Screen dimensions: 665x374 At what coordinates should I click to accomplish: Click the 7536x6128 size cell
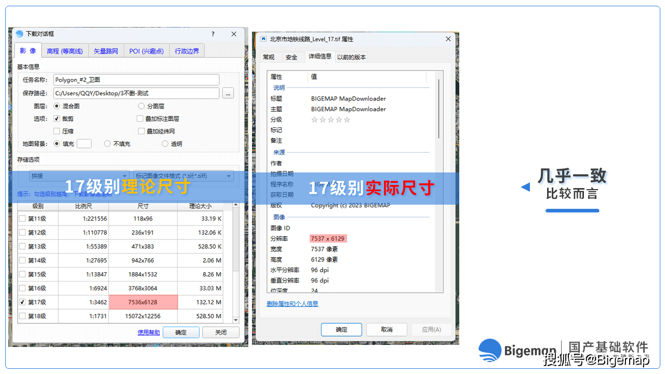(143, 302)
